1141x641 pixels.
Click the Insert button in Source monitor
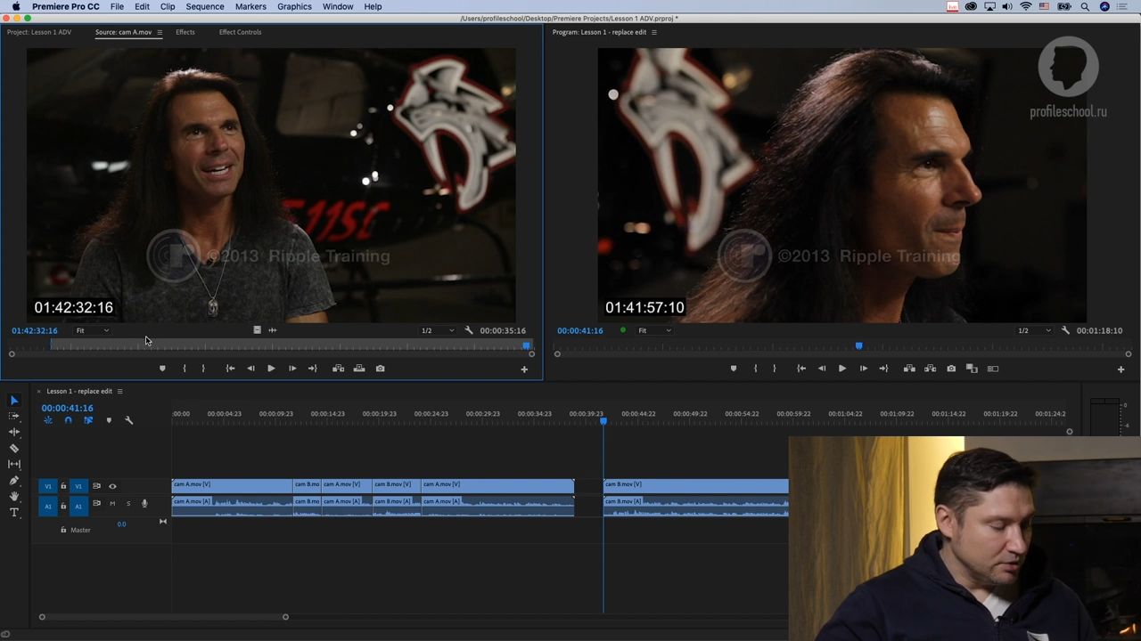click(x=339, y=369)
